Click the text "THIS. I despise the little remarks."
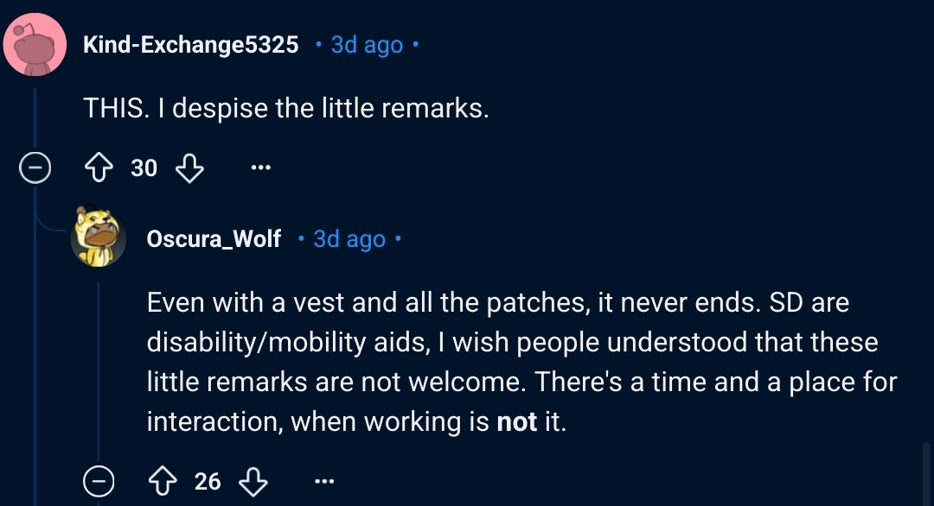The height and width of the screenshot is (506, 934). click(286, 107)
